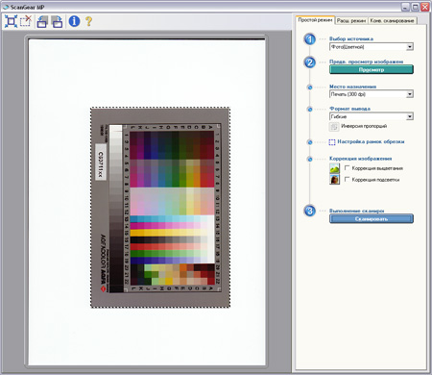Click the portrait backlight correction icon
The image size is (432, 375).
point(334,179)
